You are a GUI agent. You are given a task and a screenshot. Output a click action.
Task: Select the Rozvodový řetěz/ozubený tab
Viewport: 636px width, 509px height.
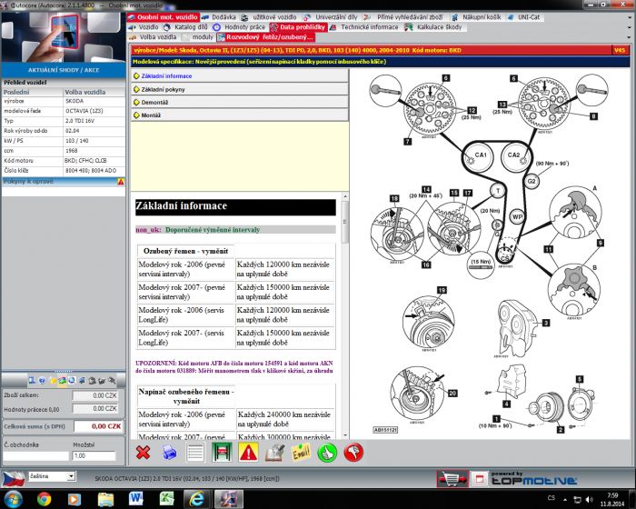pyautogui.click(x=266, y=37)
